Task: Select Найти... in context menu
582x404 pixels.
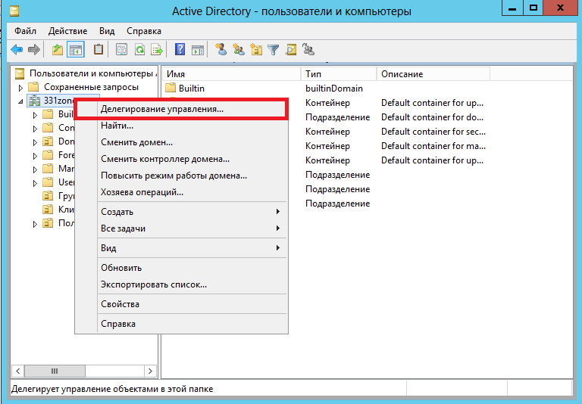Action: (182, 126)
